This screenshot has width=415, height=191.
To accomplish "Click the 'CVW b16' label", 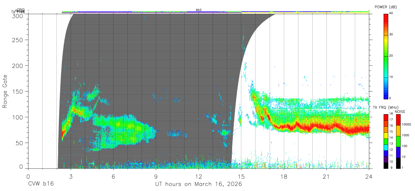I will coord(41,184).
